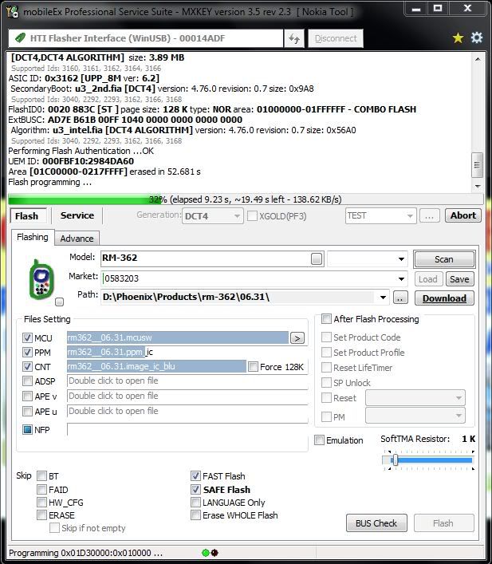Screen dimensions: 492x564
Task: Enable Erase WHOLE Flash checkbox
Action: [x=195, y=515]
